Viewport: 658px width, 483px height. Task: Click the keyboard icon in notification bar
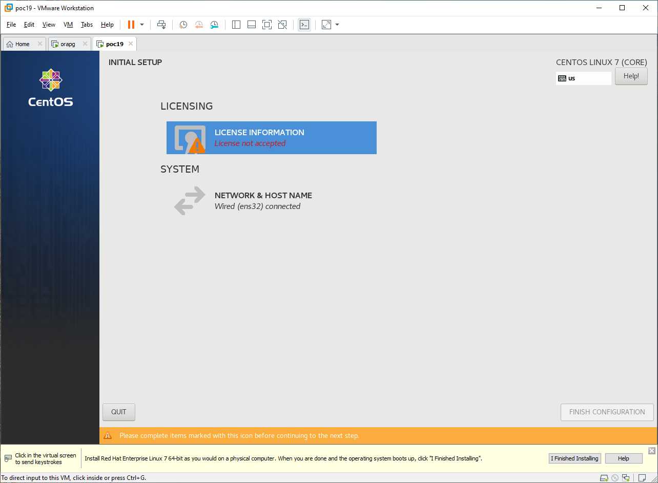8,458
